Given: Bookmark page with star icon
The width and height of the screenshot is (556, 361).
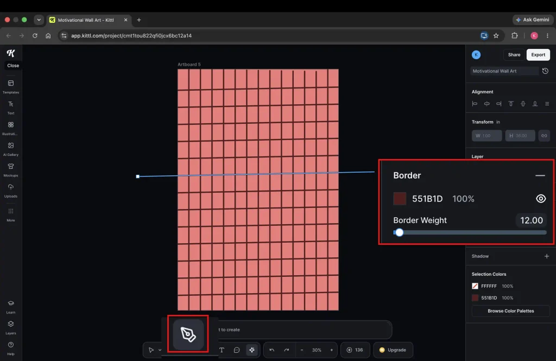Looking at the screenshot, I should click(x=496, y=35).
